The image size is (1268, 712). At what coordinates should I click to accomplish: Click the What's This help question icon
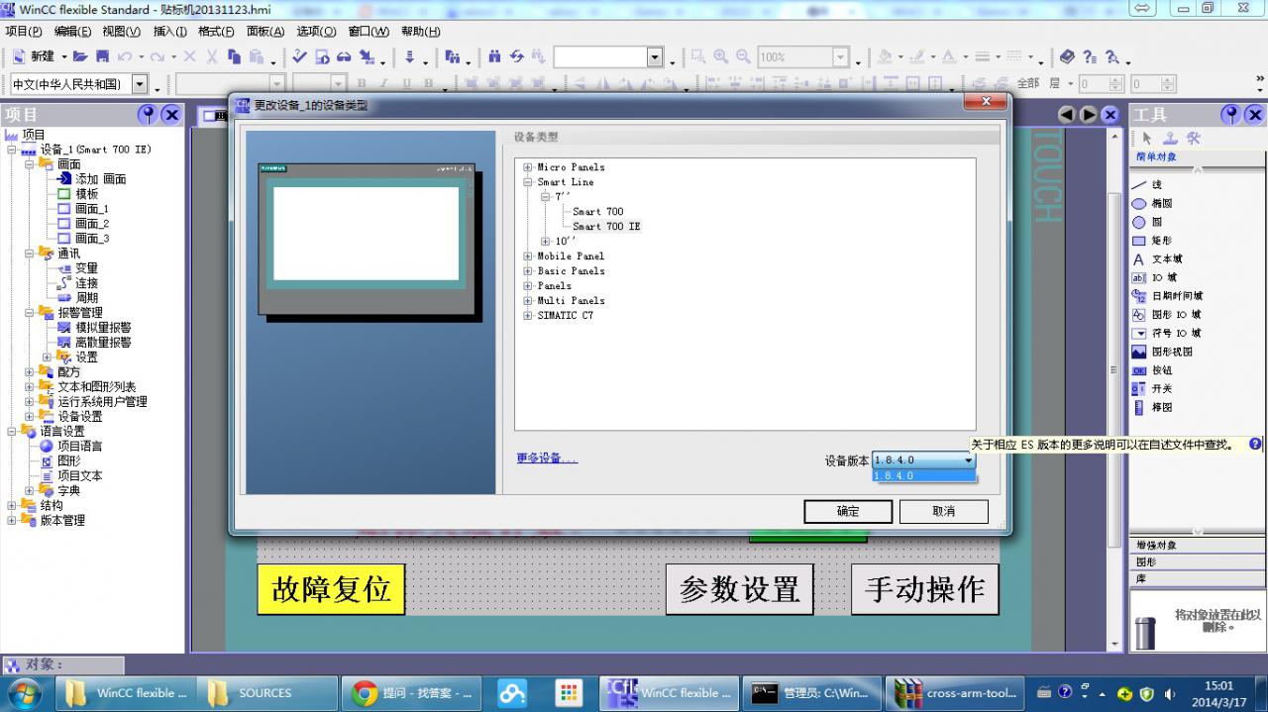click(1089, 56)
